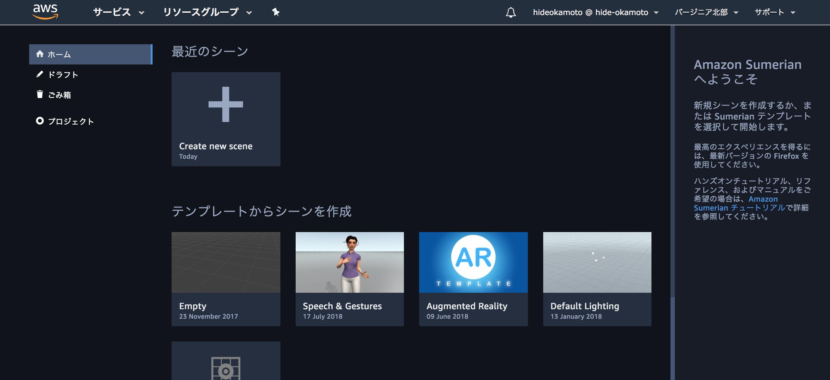This screenshot has width=830, height=380.
Task: Open the Empty template thumbnail
Action: [x=225, y=262]
